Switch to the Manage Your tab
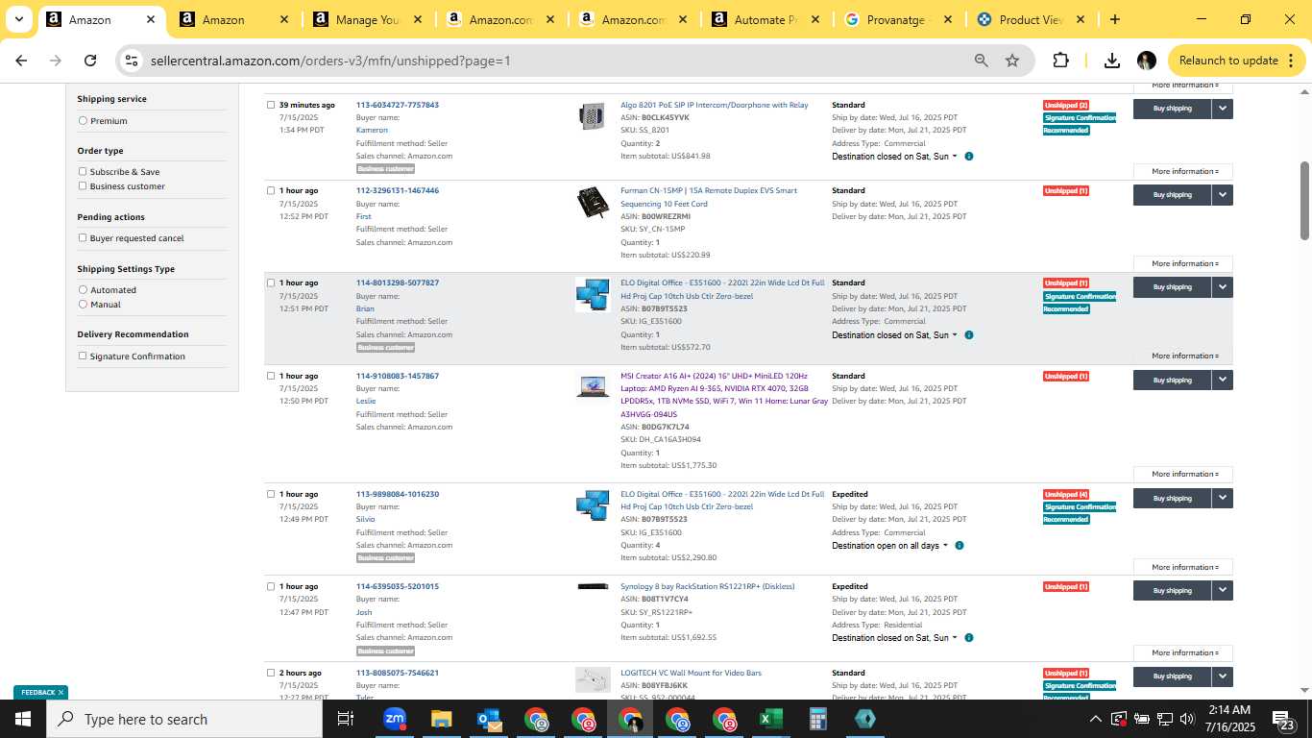 (366, 19)
